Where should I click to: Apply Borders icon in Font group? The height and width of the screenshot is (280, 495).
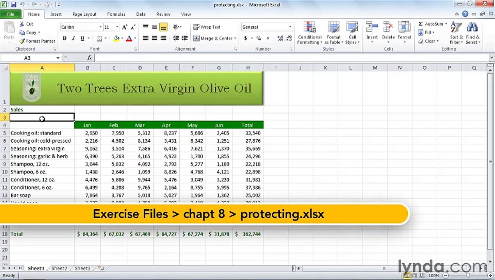(99, 38)
